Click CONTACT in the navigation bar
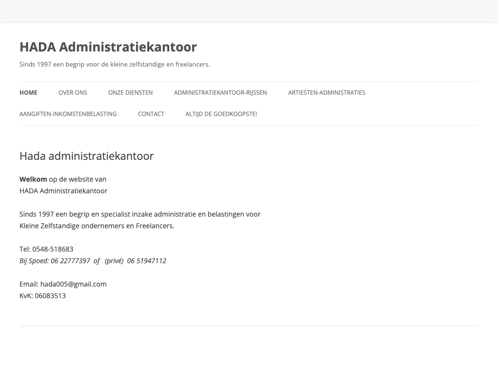Image resolution: width=498 pixels, height=373 pixels. click(x=151, y=114)
